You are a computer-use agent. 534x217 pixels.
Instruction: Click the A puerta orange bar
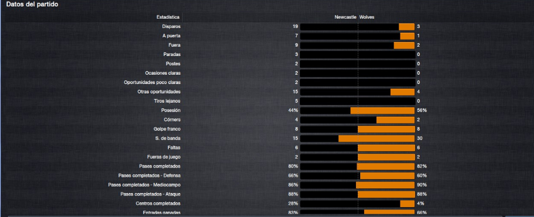pos(408,36)
